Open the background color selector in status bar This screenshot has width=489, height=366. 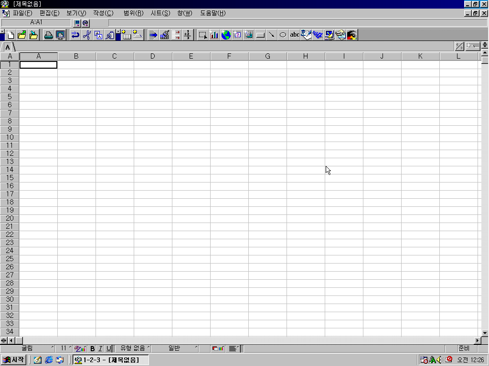(218, 348)
